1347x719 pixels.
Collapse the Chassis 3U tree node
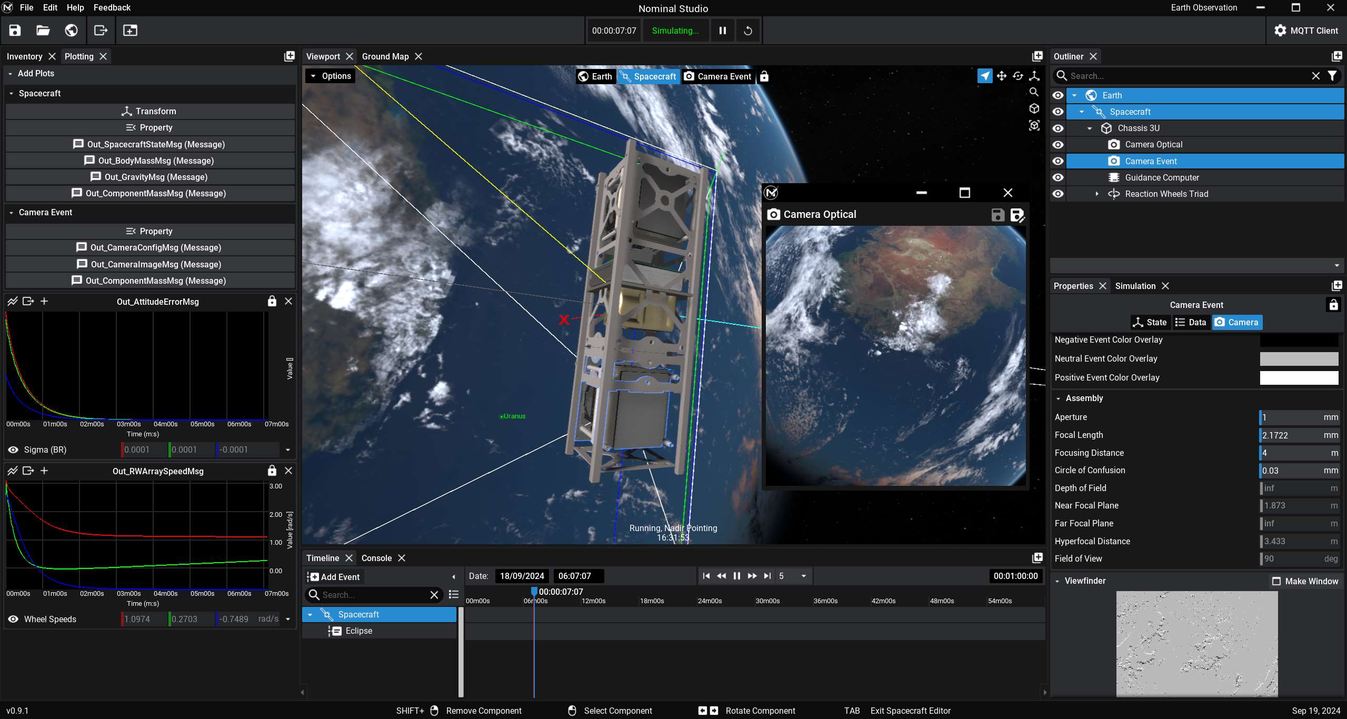[x=1090, y=128]
